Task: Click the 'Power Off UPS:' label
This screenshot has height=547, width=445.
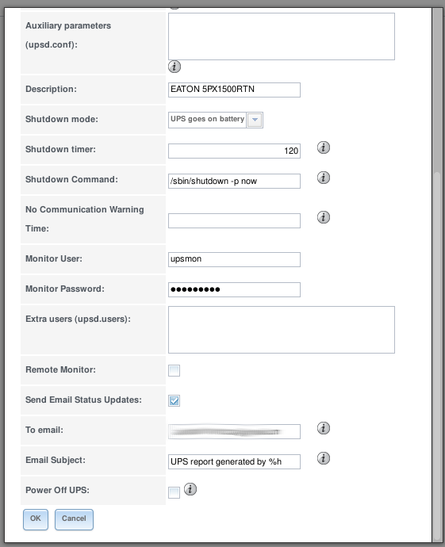Action: [58, 490]
